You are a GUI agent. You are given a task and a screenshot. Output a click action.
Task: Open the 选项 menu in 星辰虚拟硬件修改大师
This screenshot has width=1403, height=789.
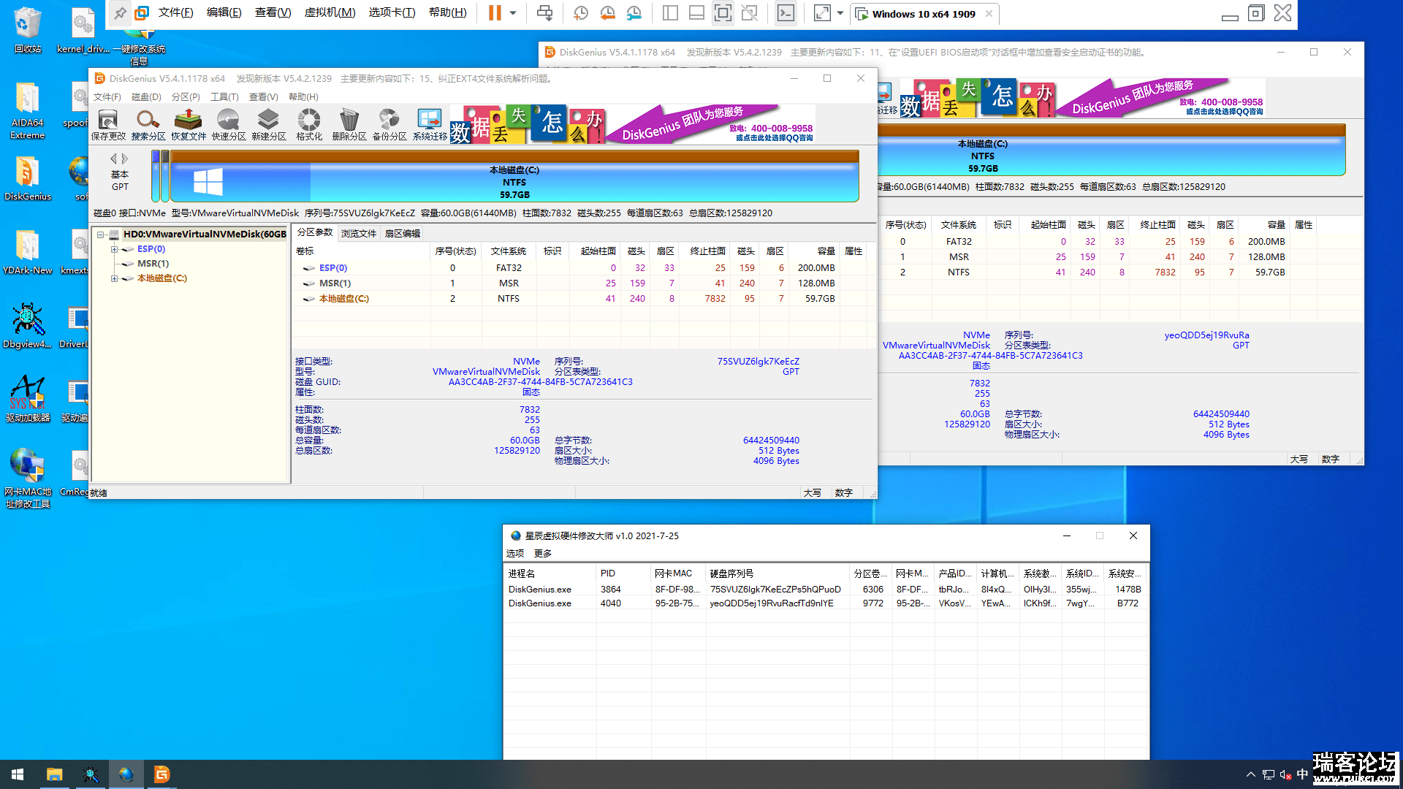click(x=515, y=553)
